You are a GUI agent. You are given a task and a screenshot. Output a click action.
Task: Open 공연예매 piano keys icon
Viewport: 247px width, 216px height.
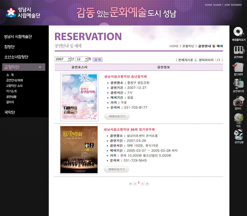coord(239,50)
